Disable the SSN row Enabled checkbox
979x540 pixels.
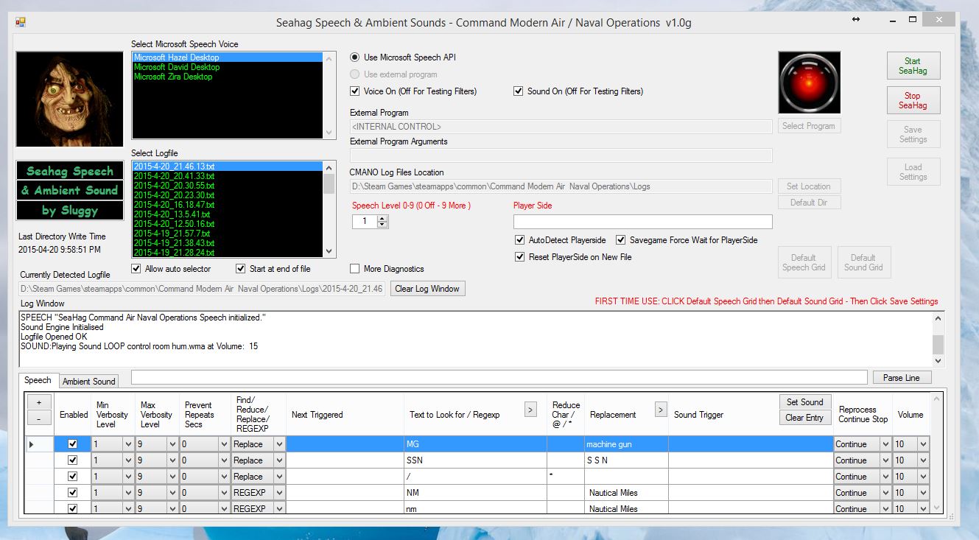click(x=72, y=460)
